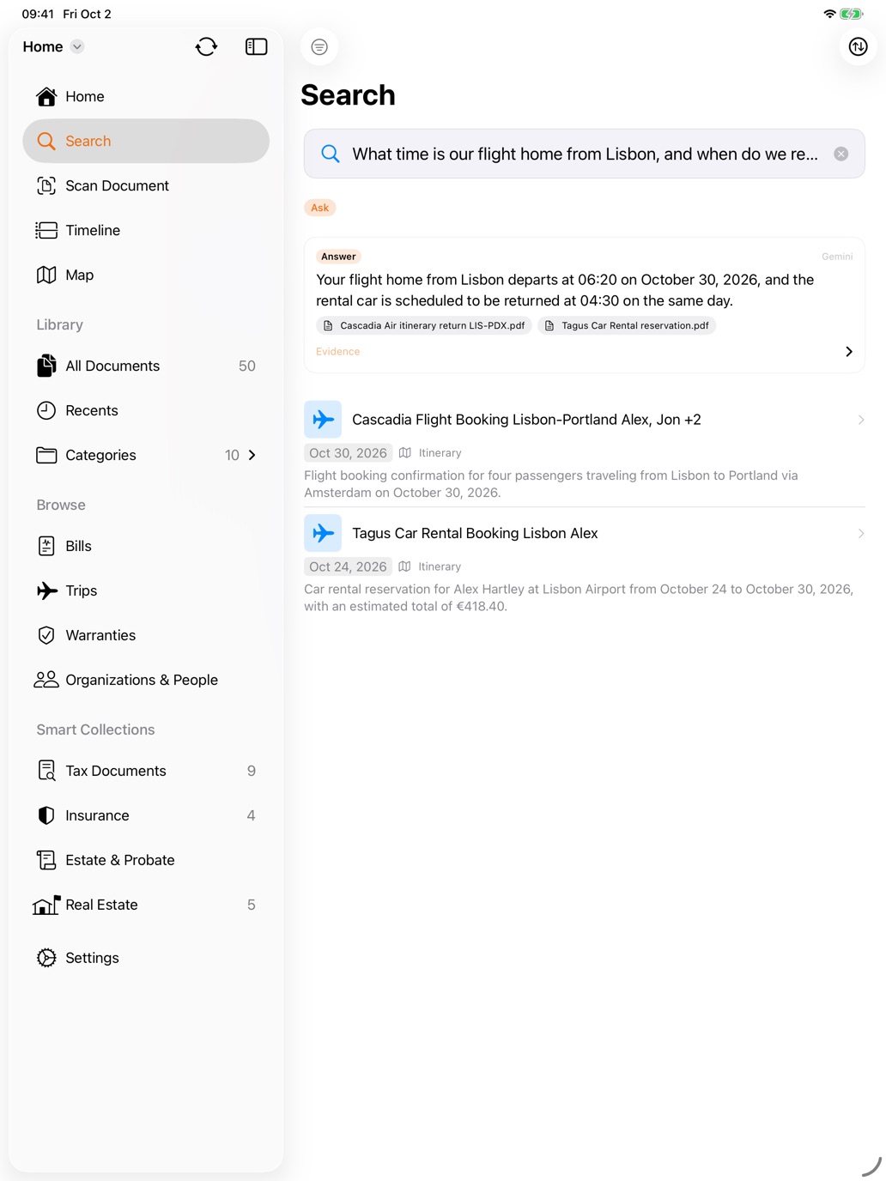Click the All Documents icon

click(x=46, y=366)
